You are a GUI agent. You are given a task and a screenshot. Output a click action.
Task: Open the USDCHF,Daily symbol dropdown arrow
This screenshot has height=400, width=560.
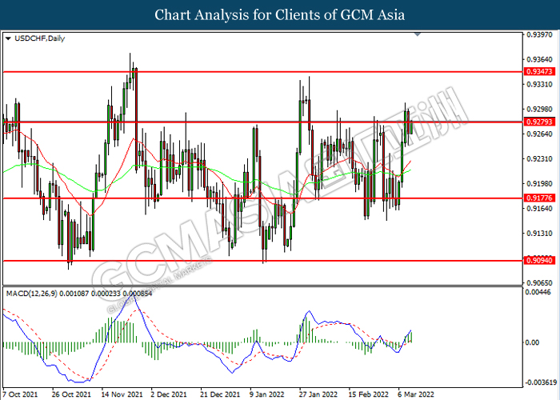click(x=8, y=38)
